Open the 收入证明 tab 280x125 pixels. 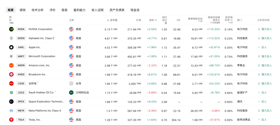[97, 10]
